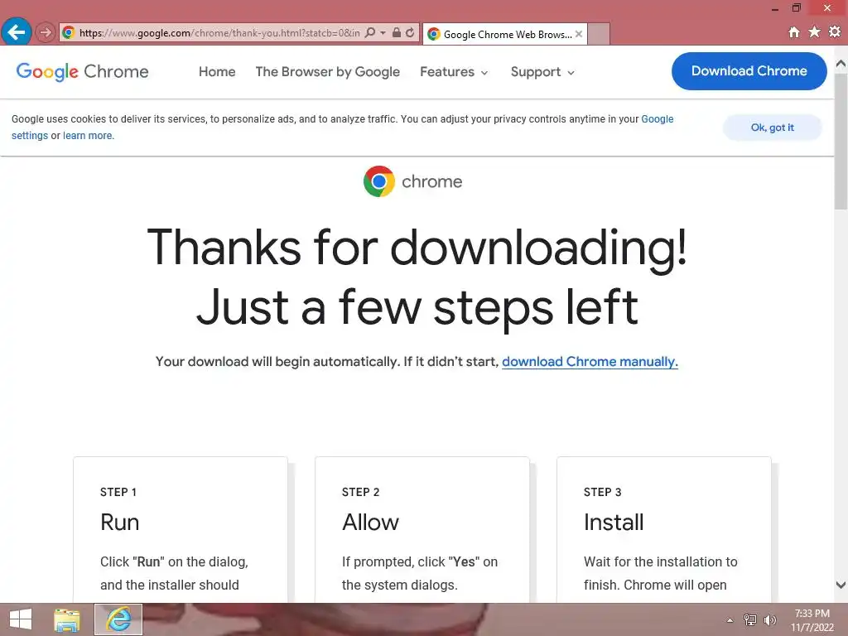Click the Internet Explorer taskbar icon
Image resolution: width=848 pixels, height=636 pixels.
(118, 619)
